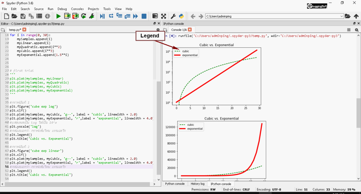Open the Consoles menu

coord(77,9)
